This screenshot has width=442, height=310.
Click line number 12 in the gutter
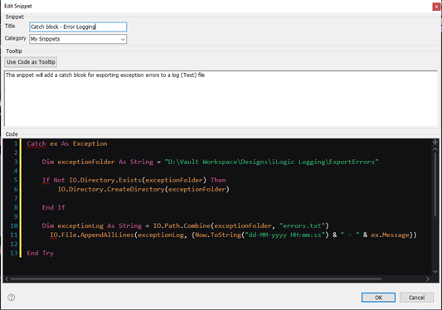tap(14, 244)
